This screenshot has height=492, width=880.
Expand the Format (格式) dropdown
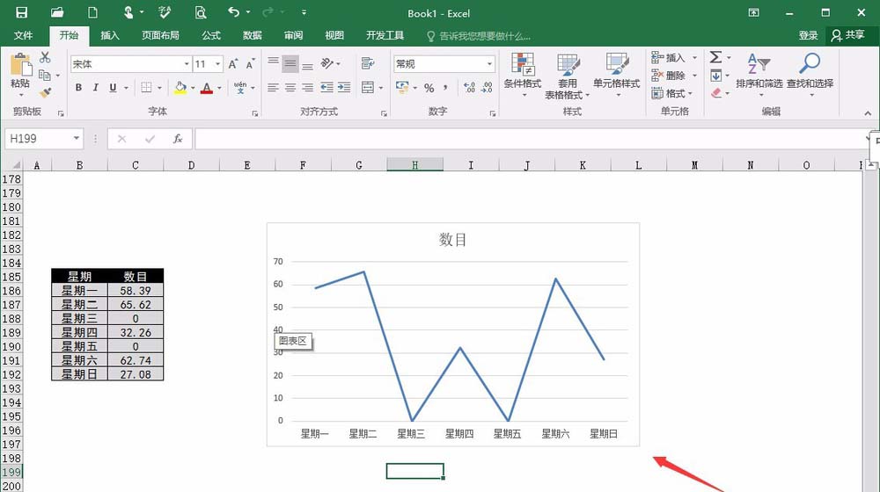tap(690, 93)
